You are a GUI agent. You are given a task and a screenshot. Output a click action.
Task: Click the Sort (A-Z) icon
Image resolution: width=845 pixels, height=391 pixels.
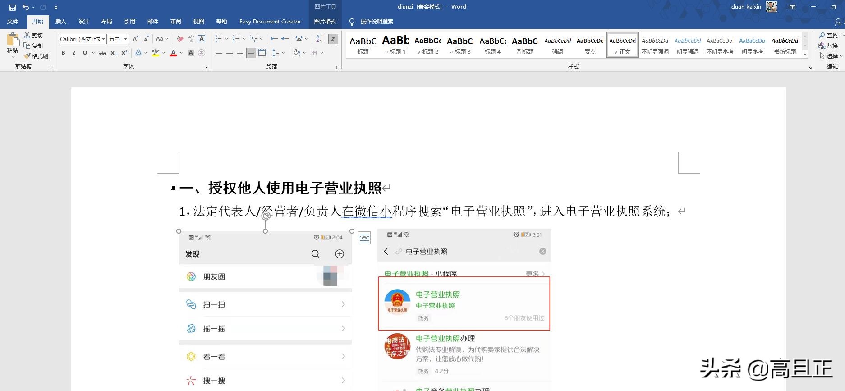click(319, 39)
